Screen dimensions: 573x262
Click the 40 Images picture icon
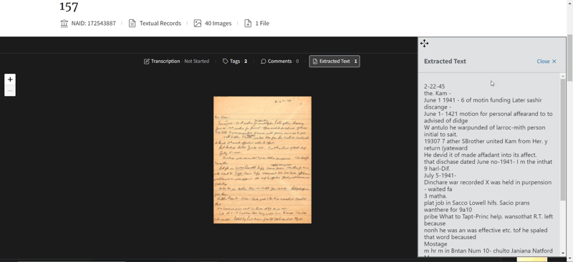pyautogui.click(x=198, y=24)
